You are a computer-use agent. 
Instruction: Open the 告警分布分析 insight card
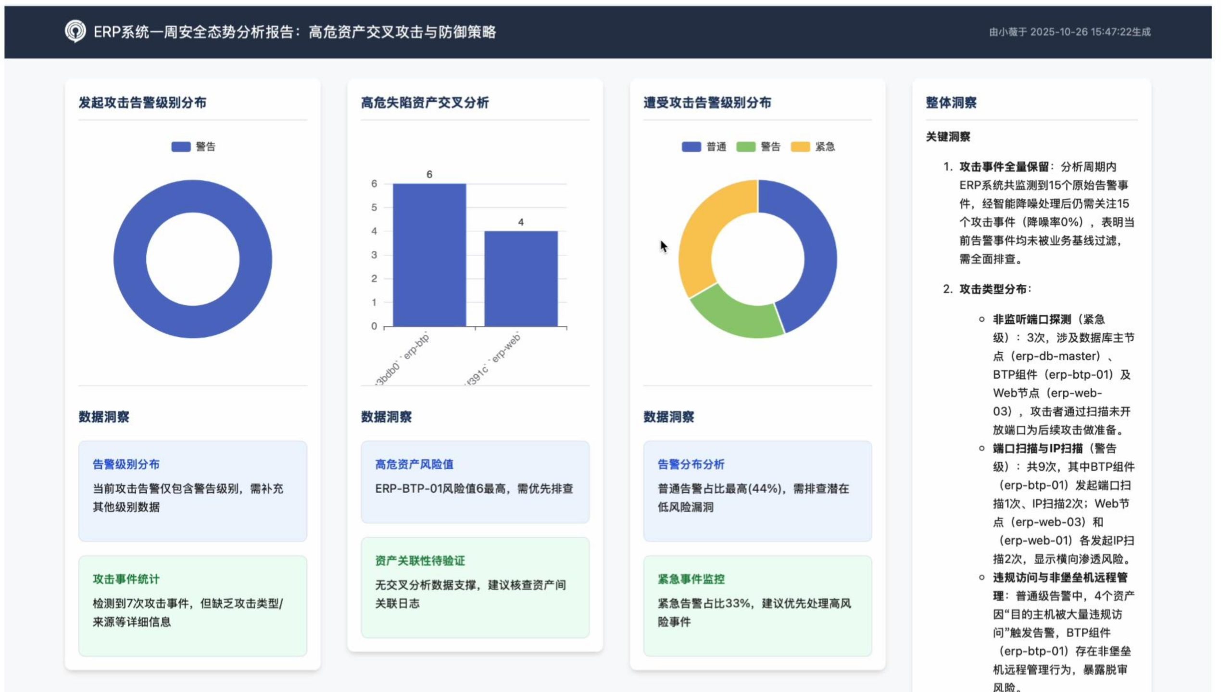pyautogui.click(x=757, y=491)
